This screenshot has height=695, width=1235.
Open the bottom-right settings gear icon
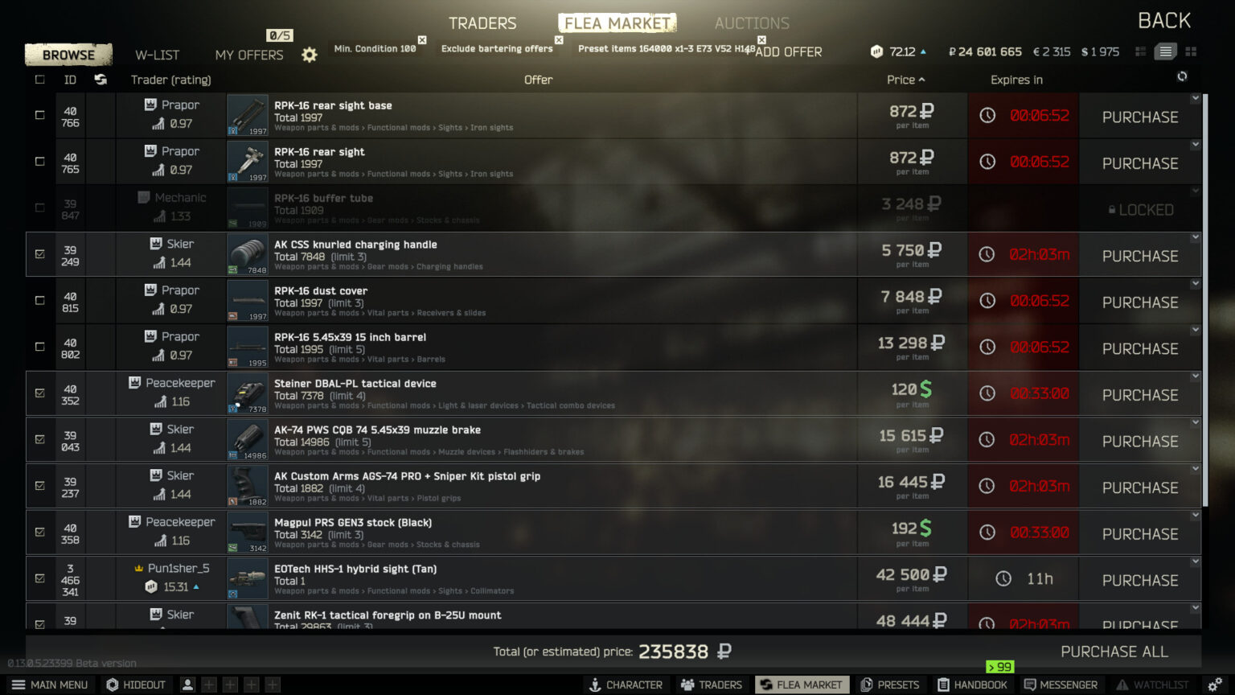click(1215, 685)
